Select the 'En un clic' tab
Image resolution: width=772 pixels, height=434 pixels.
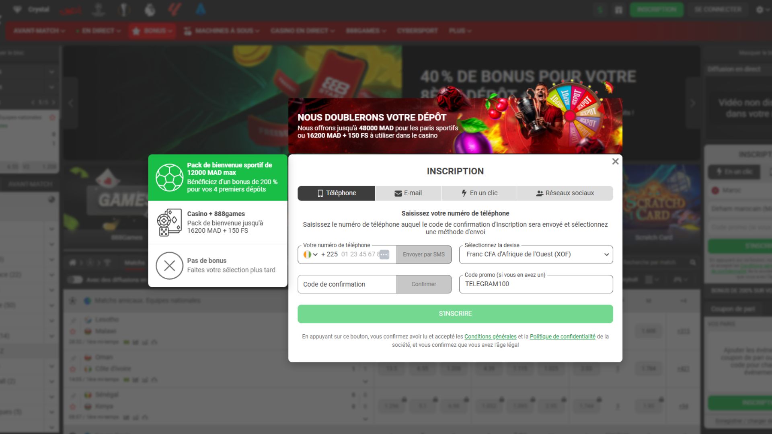[x=479, y=193]
